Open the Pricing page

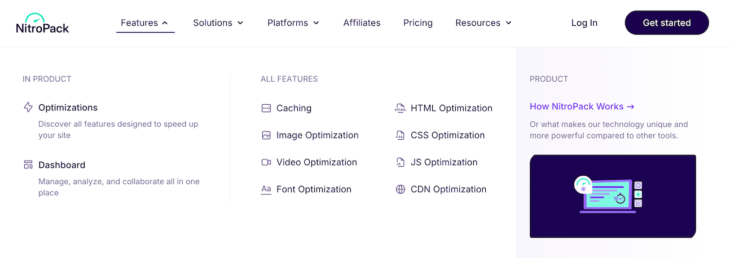(x=418, y=23)
